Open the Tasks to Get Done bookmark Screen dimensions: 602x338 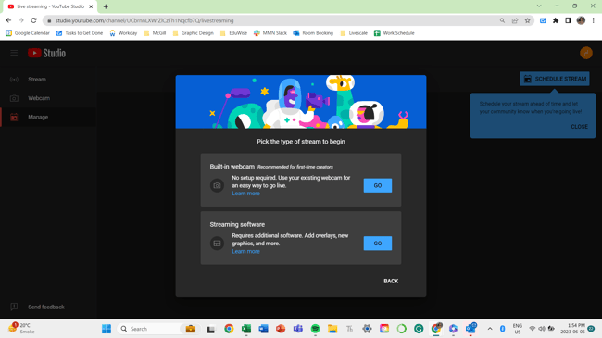[80, 33]
